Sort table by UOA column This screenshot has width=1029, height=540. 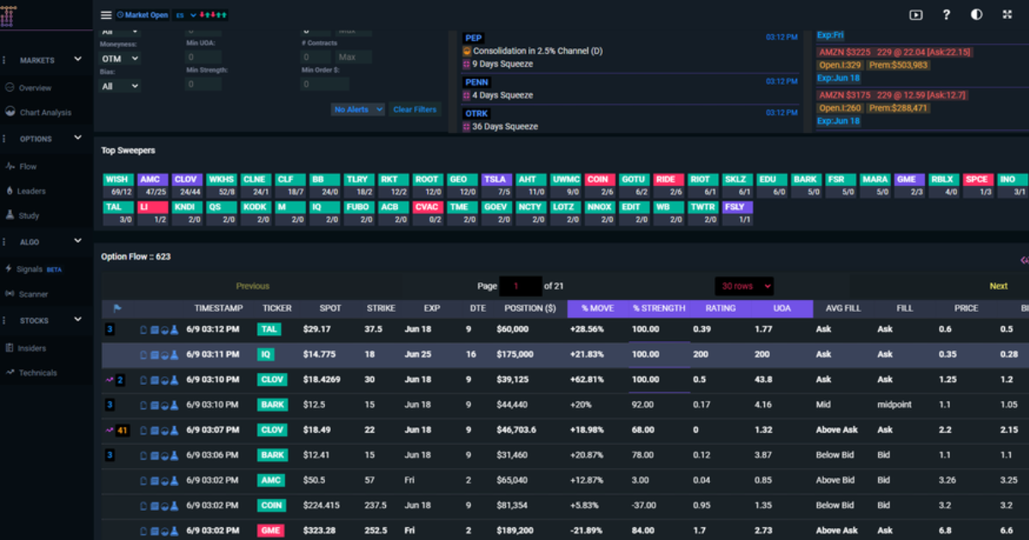[x=781, y=309]
